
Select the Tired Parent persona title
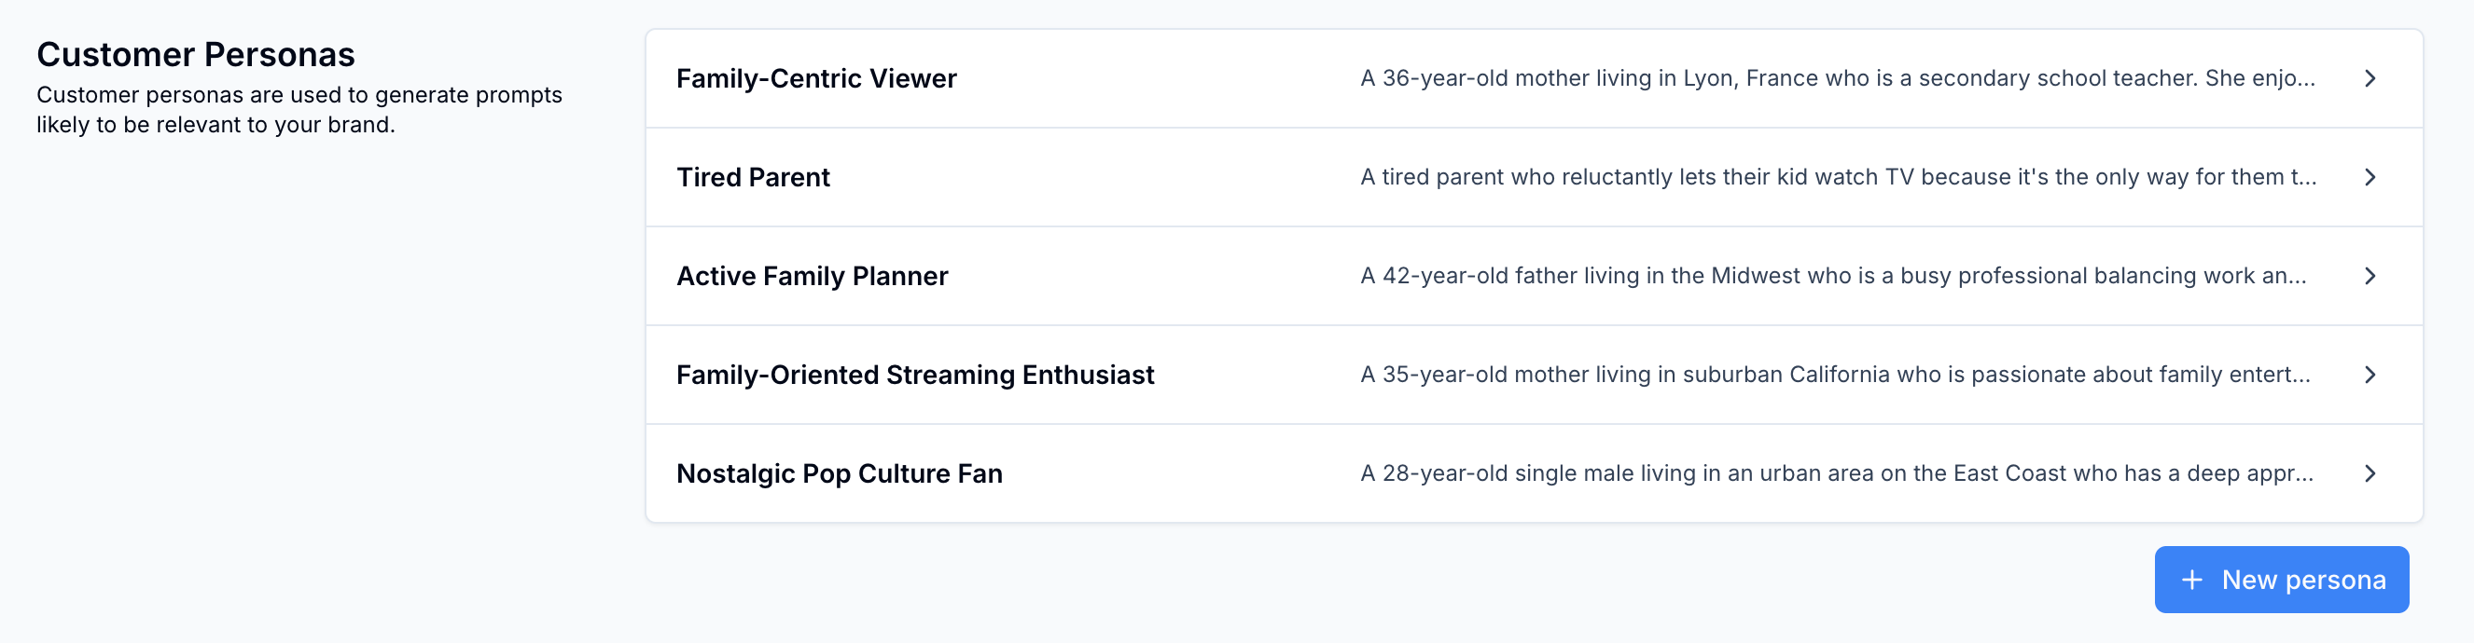pos(753,178)
